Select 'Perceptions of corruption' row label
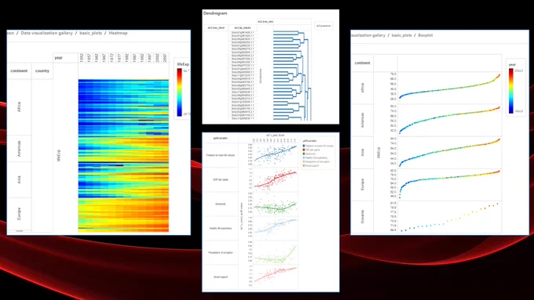The width and height of the screenshot is (534, 300). (x=221, y=252)
